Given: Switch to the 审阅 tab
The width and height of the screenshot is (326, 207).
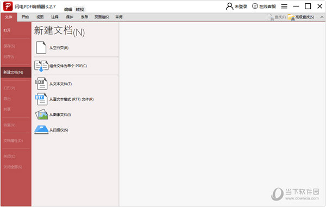Looking at the screenshot, I should click(119, 17).
